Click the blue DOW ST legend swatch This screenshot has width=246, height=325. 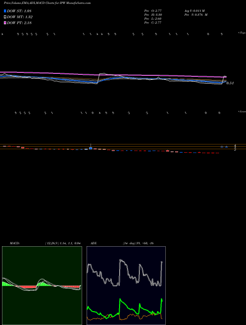tap(5, 11)
